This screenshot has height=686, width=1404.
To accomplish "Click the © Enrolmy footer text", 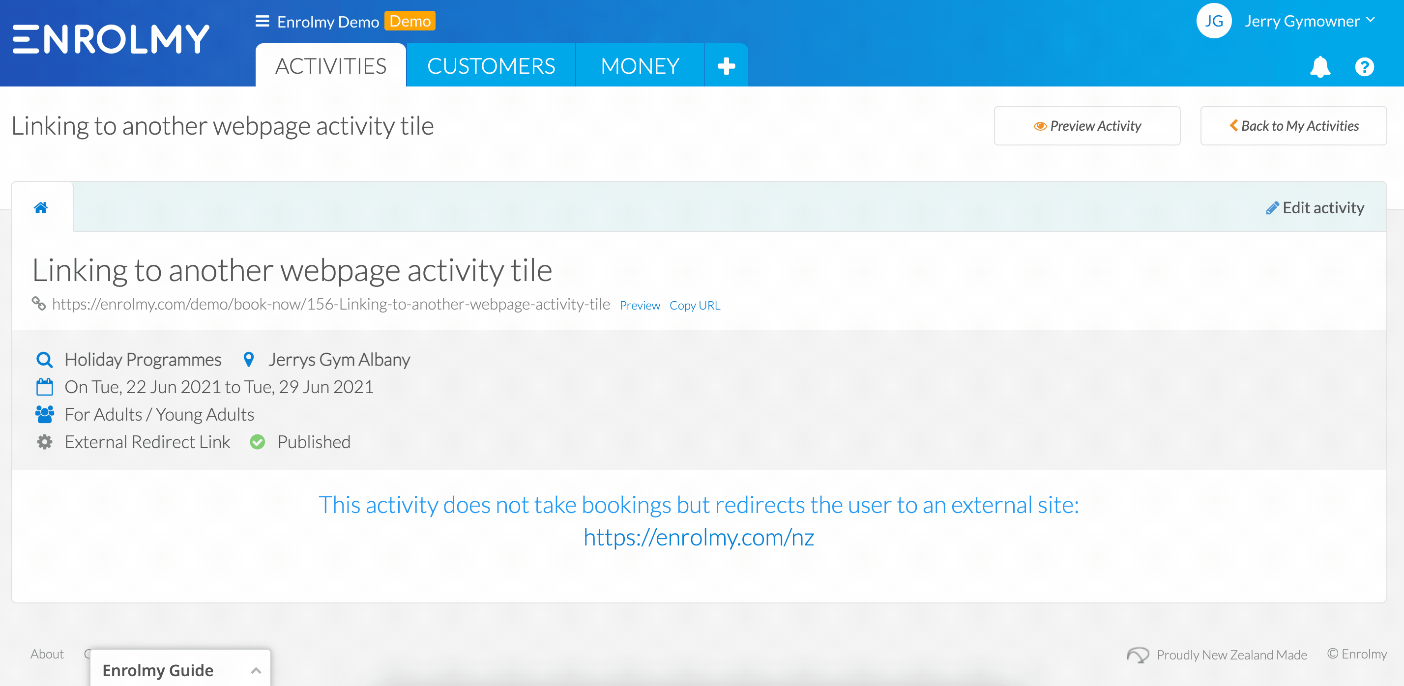I will pos(1357,654).
